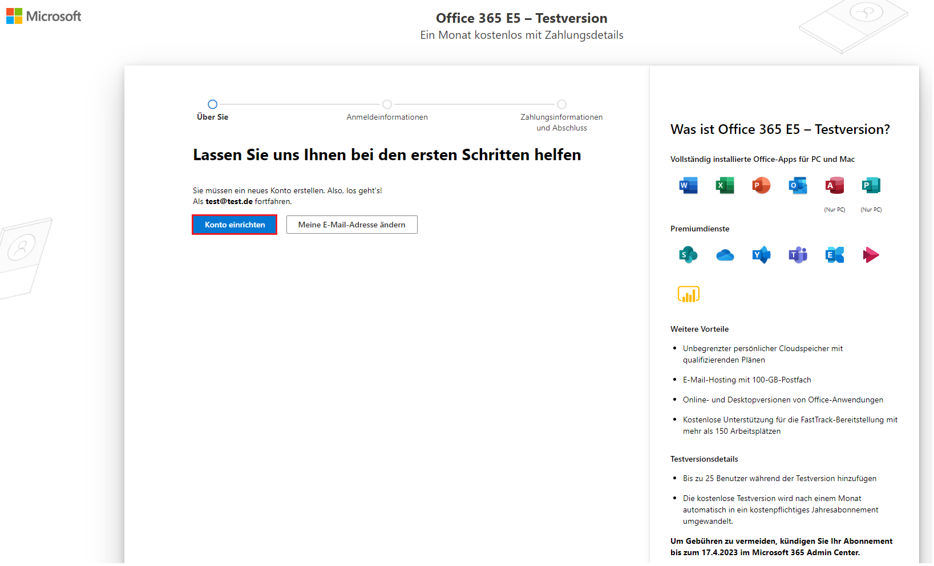Select the 'Über Sie' step circle
This screenshot has height=566, width=934.
pyautogui.click(x=212, y=104)
